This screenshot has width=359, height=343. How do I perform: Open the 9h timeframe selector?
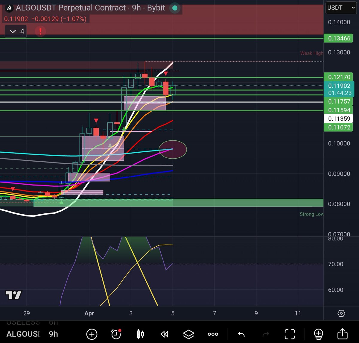53,334
